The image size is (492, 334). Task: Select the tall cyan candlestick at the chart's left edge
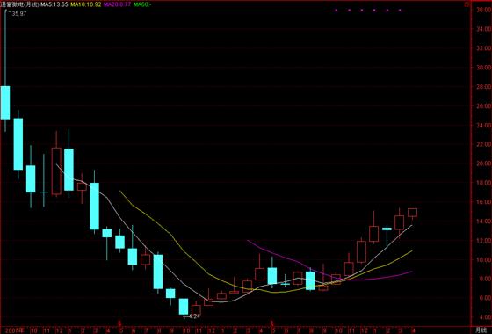[x=5, y=103]
